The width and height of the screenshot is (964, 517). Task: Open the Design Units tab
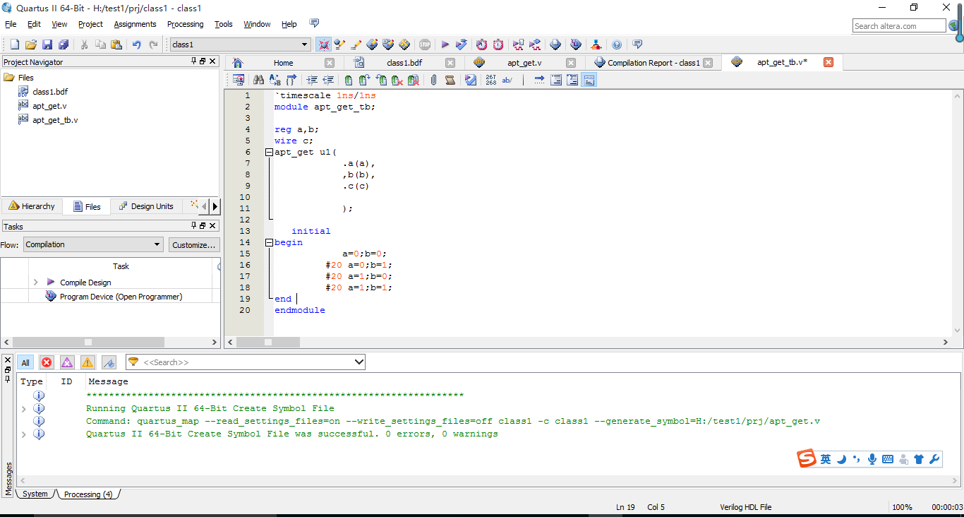146,206
